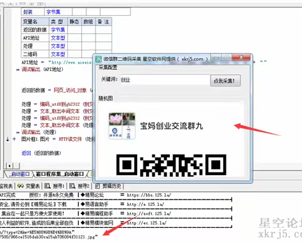The image size is (302, 243).
Task: Select the 处理 variable name cell
Action: [x=35, y=46]
